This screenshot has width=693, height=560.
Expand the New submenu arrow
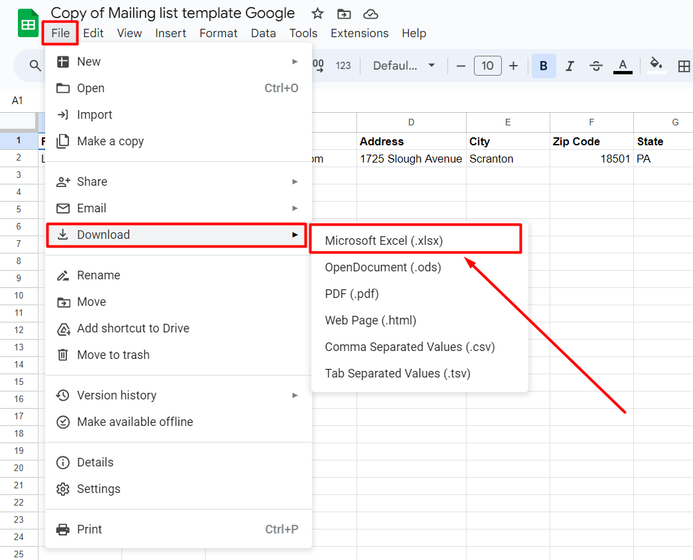(295, 62)
